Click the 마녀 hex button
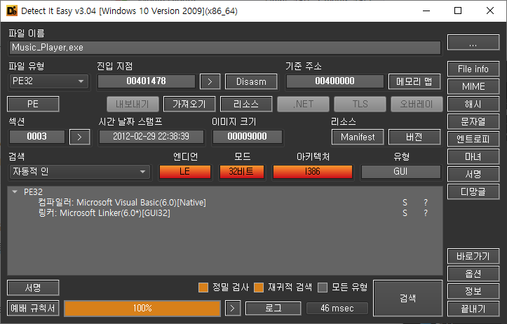The image size is (507, 324). (473, 157)
